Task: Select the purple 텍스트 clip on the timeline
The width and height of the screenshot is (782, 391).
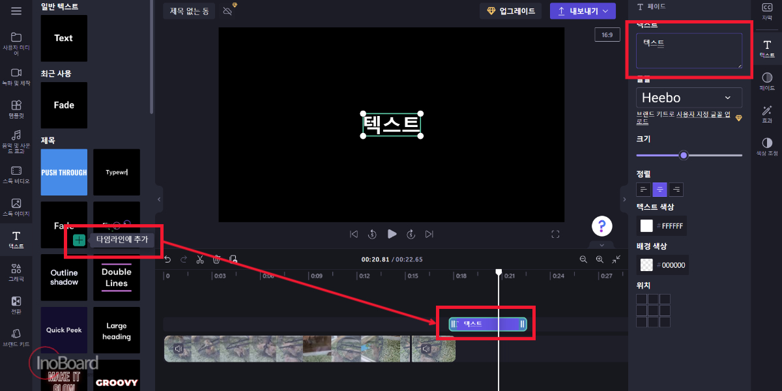Action: point(487,324)
